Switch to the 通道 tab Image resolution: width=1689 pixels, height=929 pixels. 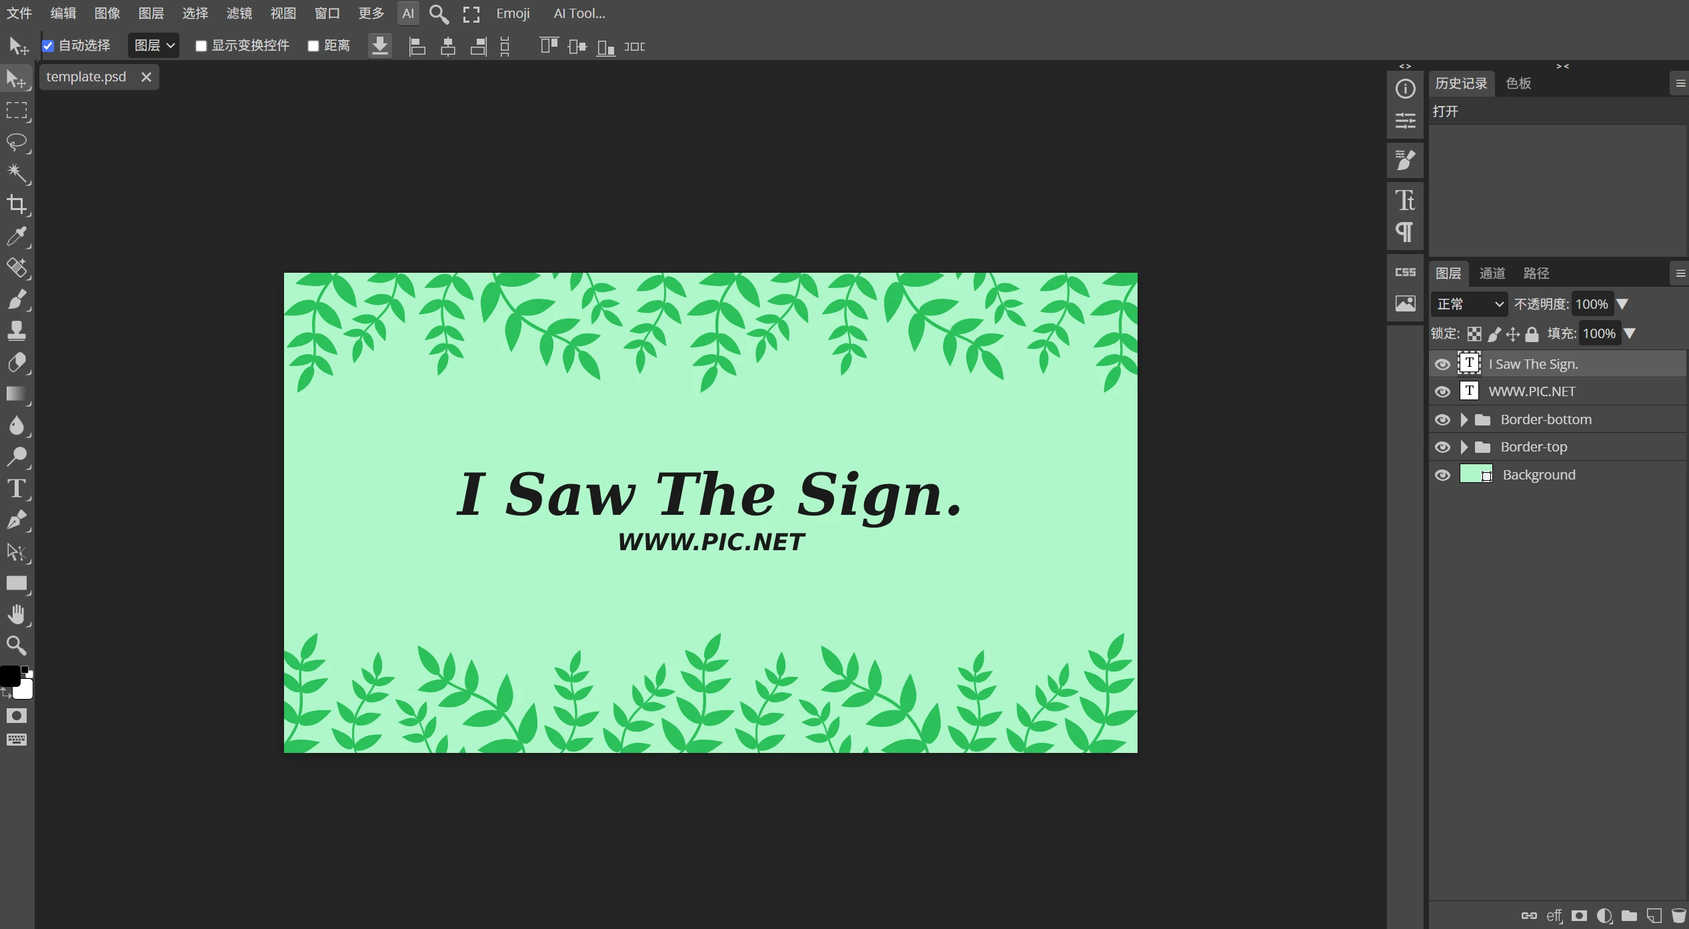pos(1492,273)
